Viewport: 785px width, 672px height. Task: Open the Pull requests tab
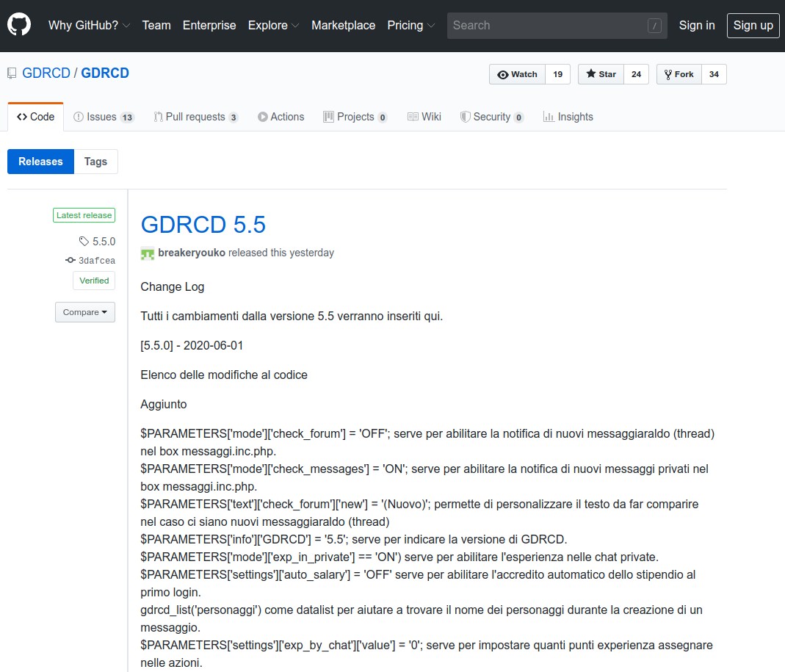click(196, 117)
